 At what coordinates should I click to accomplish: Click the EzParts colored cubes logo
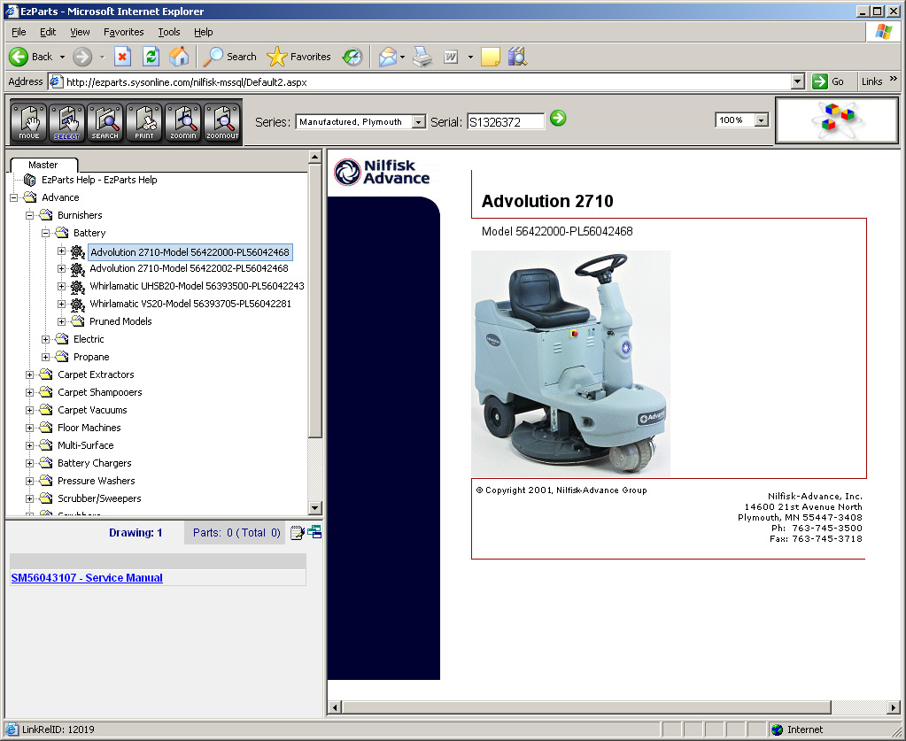point(836,120)
